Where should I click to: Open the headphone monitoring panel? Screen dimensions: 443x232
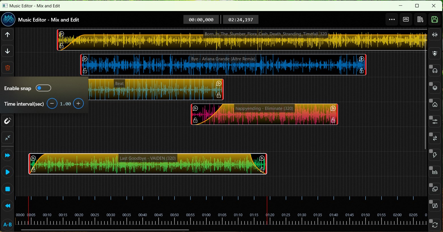[x=435, y=70]
